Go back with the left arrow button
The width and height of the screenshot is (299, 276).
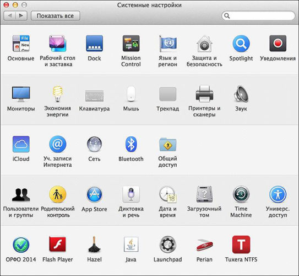click(x=9, y=15)
